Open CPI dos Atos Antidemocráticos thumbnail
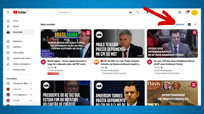 172,43
